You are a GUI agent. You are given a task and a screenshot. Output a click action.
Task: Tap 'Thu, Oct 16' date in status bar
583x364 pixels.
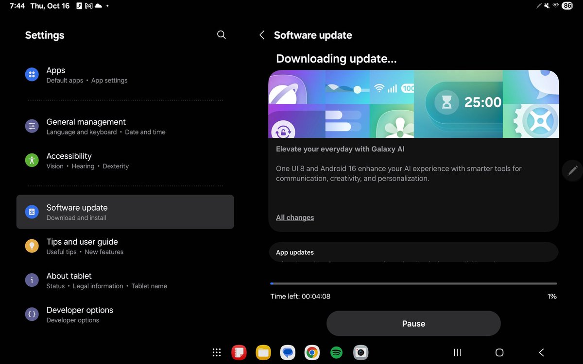click(x=50, y=6)
